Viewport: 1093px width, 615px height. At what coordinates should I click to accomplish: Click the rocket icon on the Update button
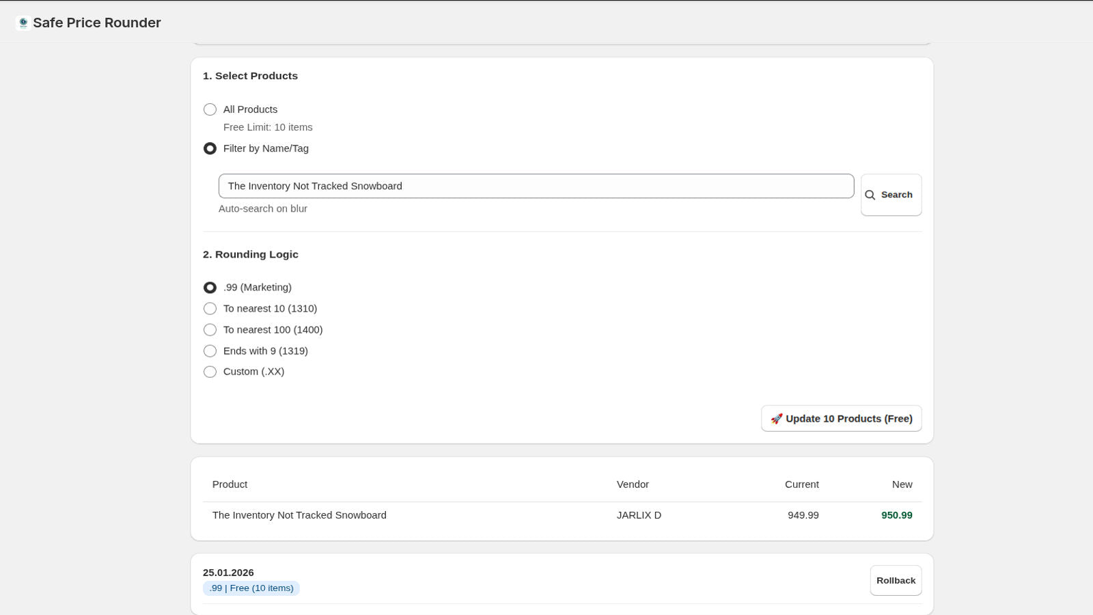point(776,418)
